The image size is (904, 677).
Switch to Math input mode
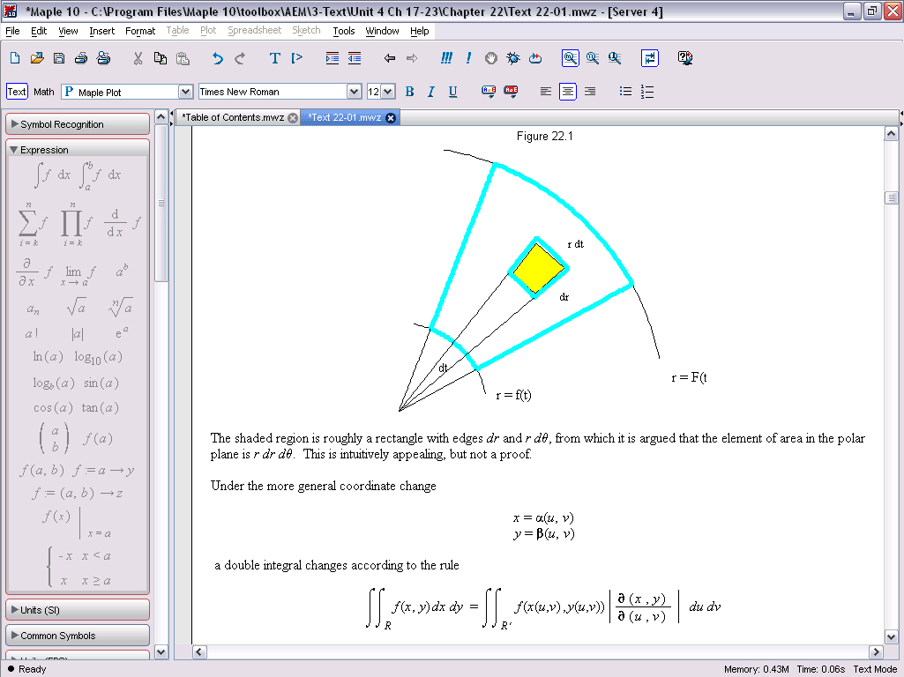pos(44,92)
